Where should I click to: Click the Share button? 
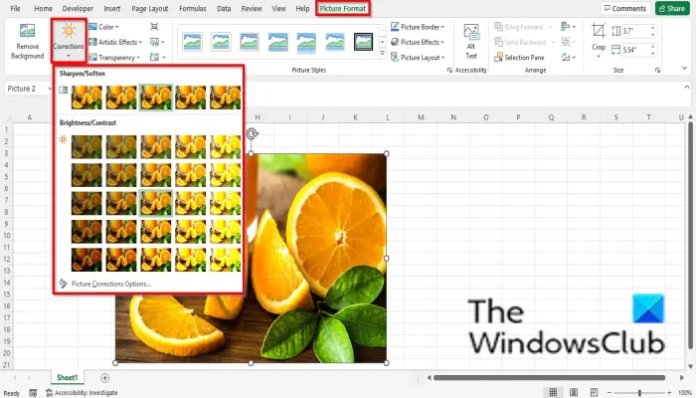[672, 8]
